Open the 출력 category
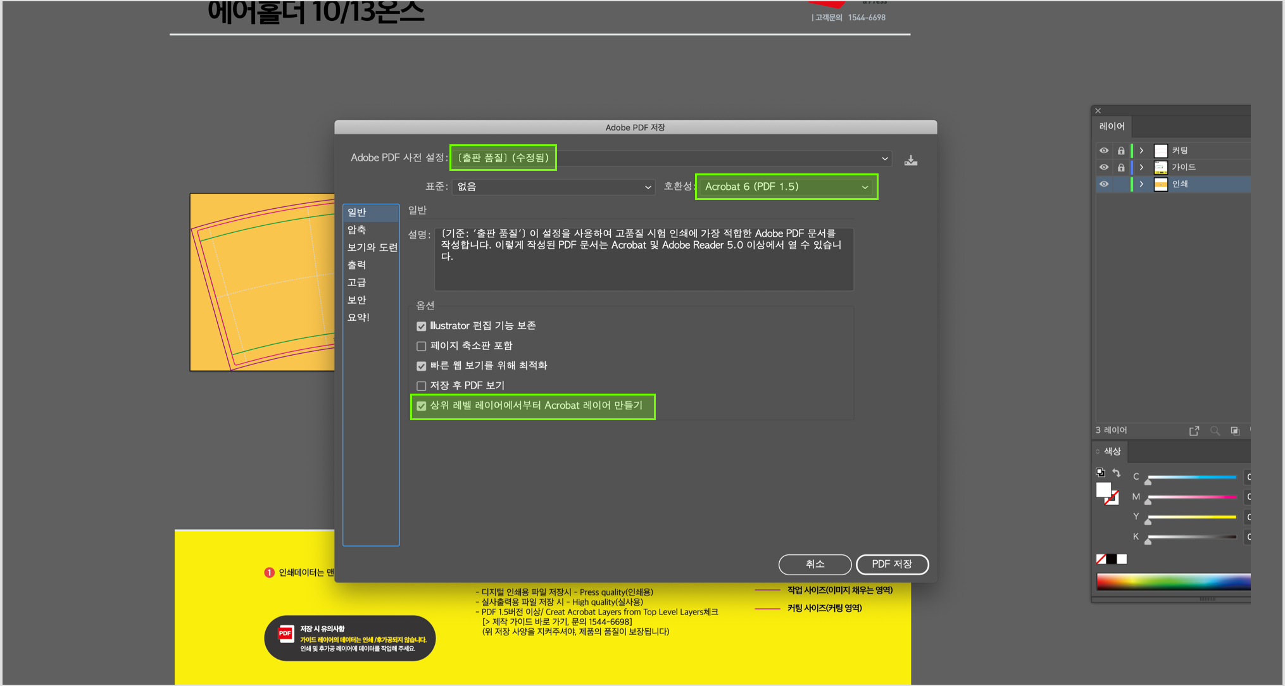1285x686 pixels. (371, 265)
